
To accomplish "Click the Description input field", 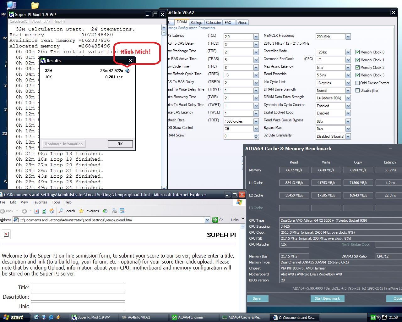I will coord(78,297).
